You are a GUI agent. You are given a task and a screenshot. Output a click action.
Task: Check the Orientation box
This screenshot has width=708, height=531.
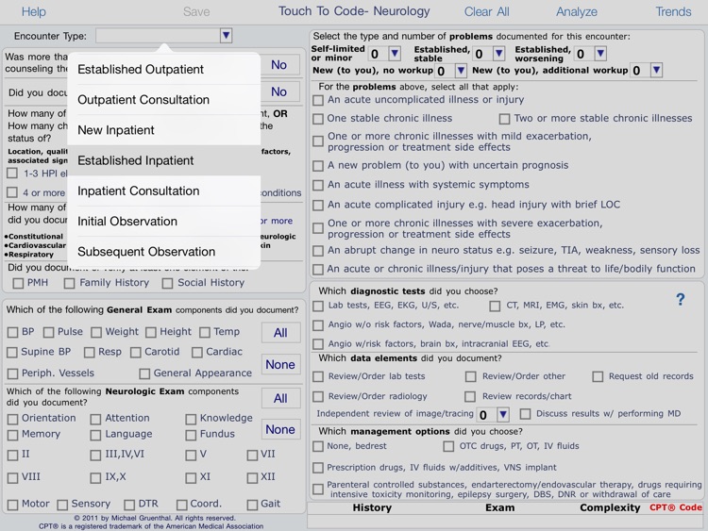point(12,419)
